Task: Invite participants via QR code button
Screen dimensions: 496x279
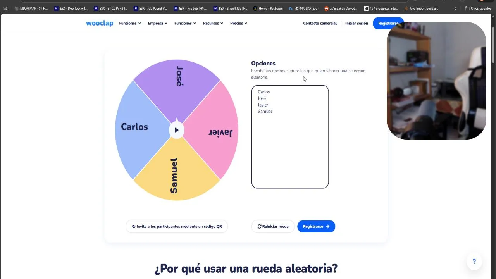Action: click(177, 226)
